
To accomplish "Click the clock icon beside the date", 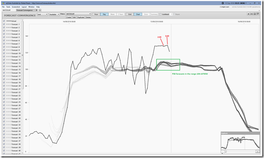I will tap(223, 3).
